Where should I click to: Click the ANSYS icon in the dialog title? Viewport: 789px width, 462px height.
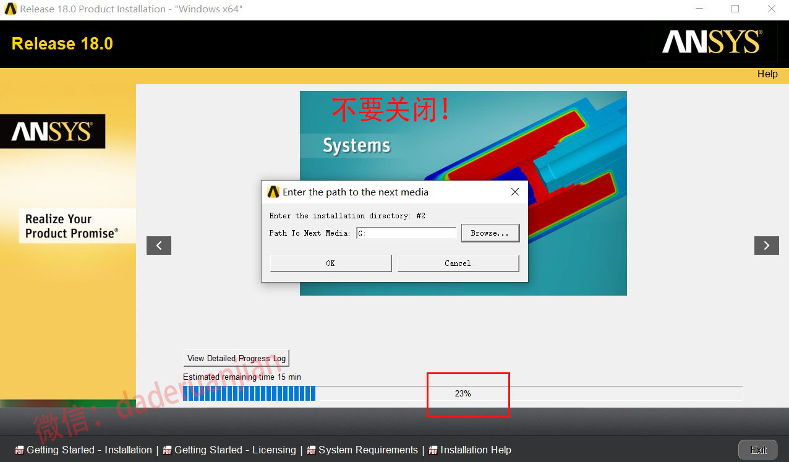click(x=273, y=192)
